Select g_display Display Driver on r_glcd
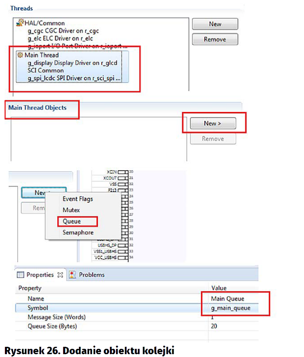The image size is (304, 357). point(72,63)
